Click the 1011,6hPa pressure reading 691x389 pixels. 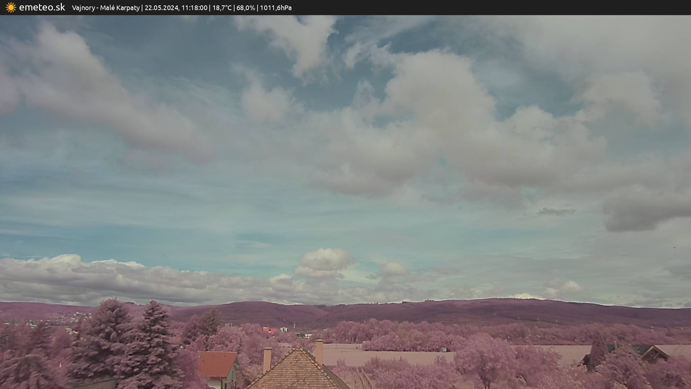point(276,8)
